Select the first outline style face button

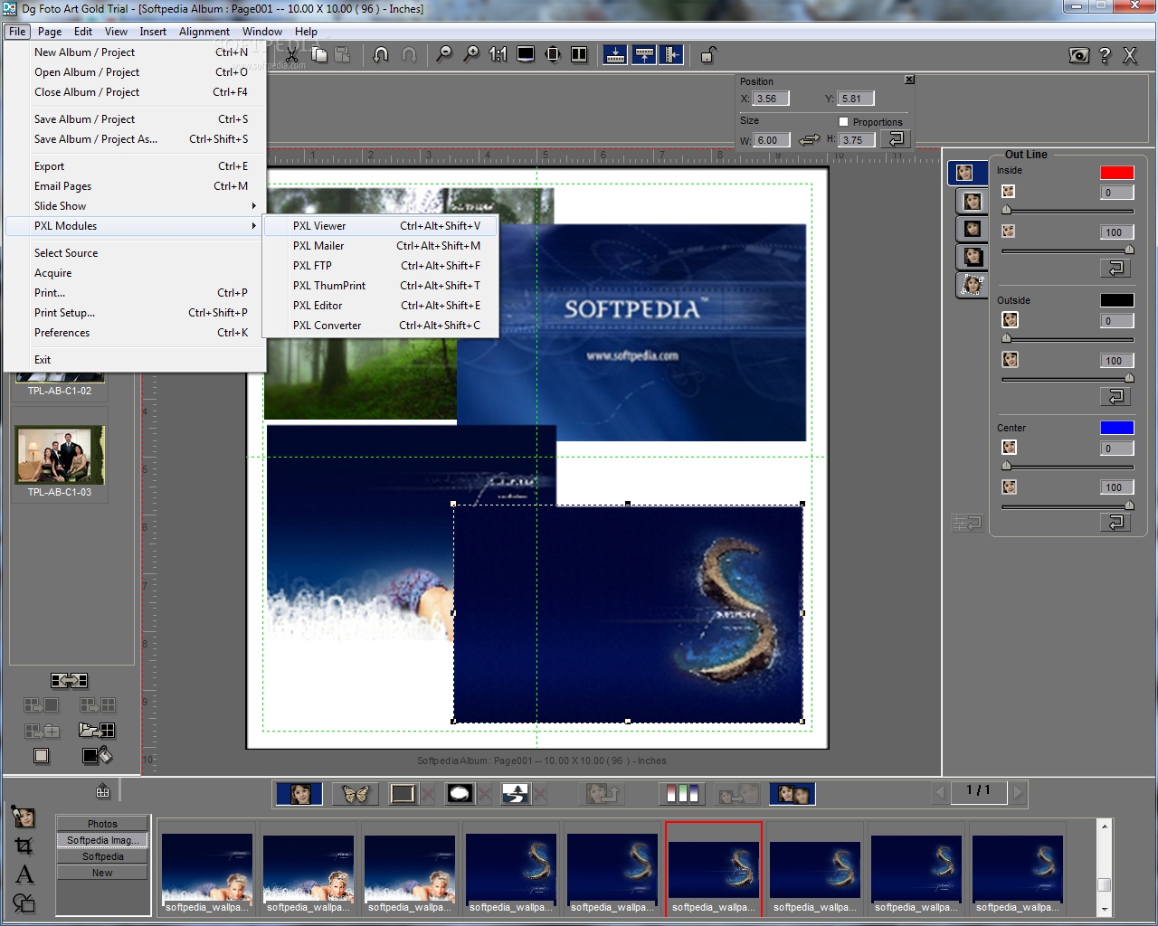click(x=966, y=172)
